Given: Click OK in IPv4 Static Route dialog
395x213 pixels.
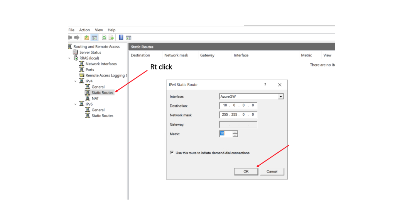Looking at the screenshot, I should click(x=246, y=171).
